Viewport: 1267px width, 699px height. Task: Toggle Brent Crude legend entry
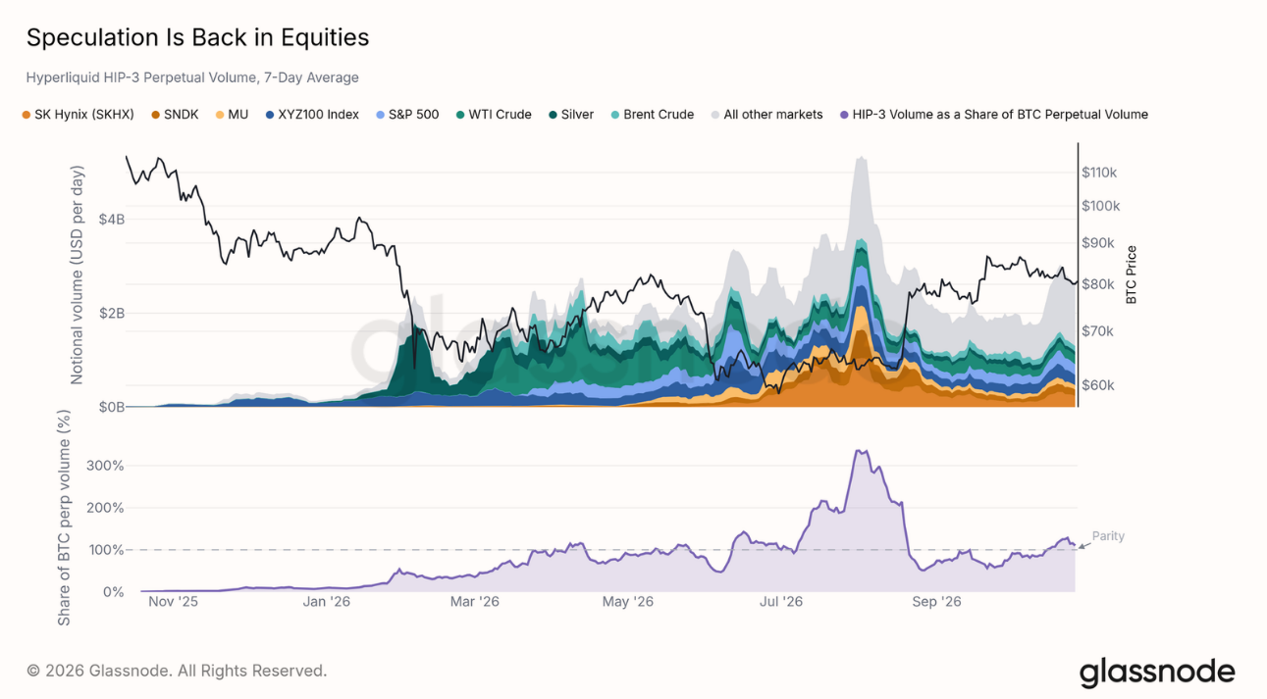[x=652, y=115]
